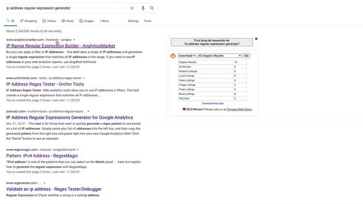
Task: Open IP Range Regular Expression Builder result
Action: (x=61, y=46)
